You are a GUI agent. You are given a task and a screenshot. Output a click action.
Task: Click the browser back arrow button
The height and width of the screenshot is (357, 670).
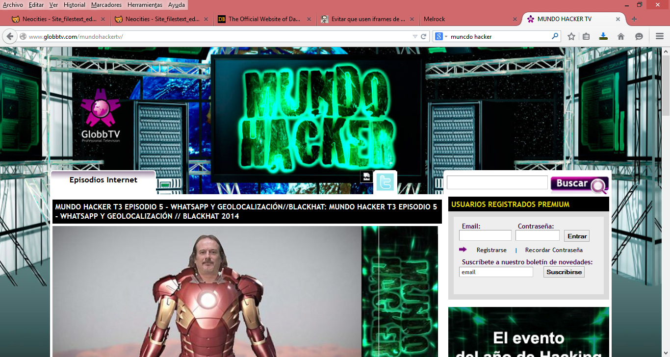[x=10, y=36]
